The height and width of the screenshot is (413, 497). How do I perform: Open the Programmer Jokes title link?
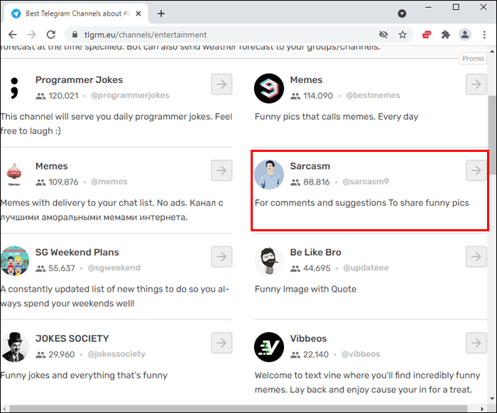79,79
